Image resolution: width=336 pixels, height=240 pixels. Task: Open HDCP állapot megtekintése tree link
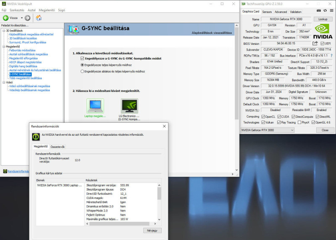[25, 62]
